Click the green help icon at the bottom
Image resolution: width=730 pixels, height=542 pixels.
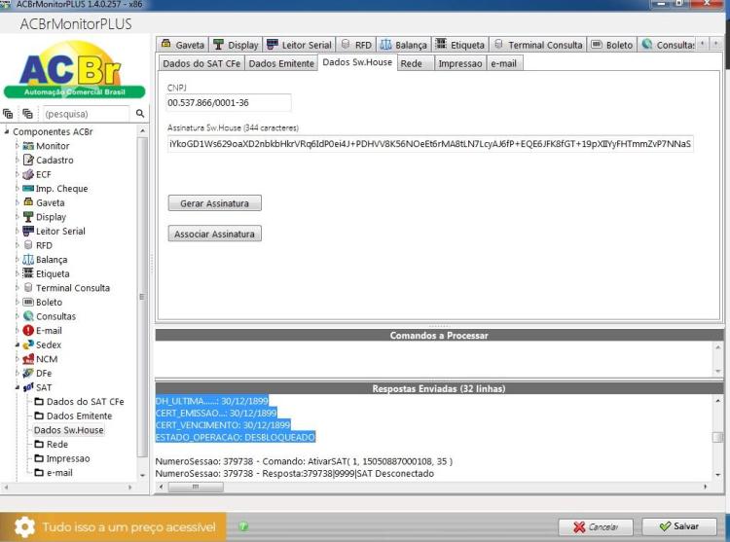tap(243, 526)
